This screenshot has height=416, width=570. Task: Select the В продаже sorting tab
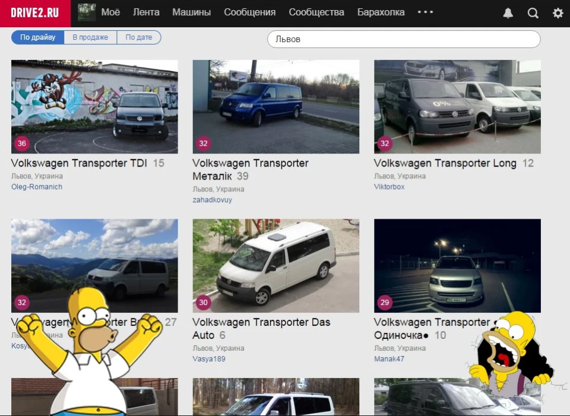click(90, 37)
